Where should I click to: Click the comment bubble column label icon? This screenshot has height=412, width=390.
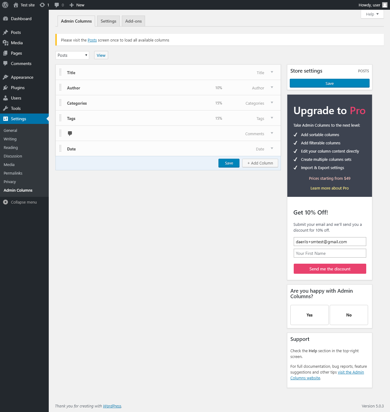[x=70, y=133]
